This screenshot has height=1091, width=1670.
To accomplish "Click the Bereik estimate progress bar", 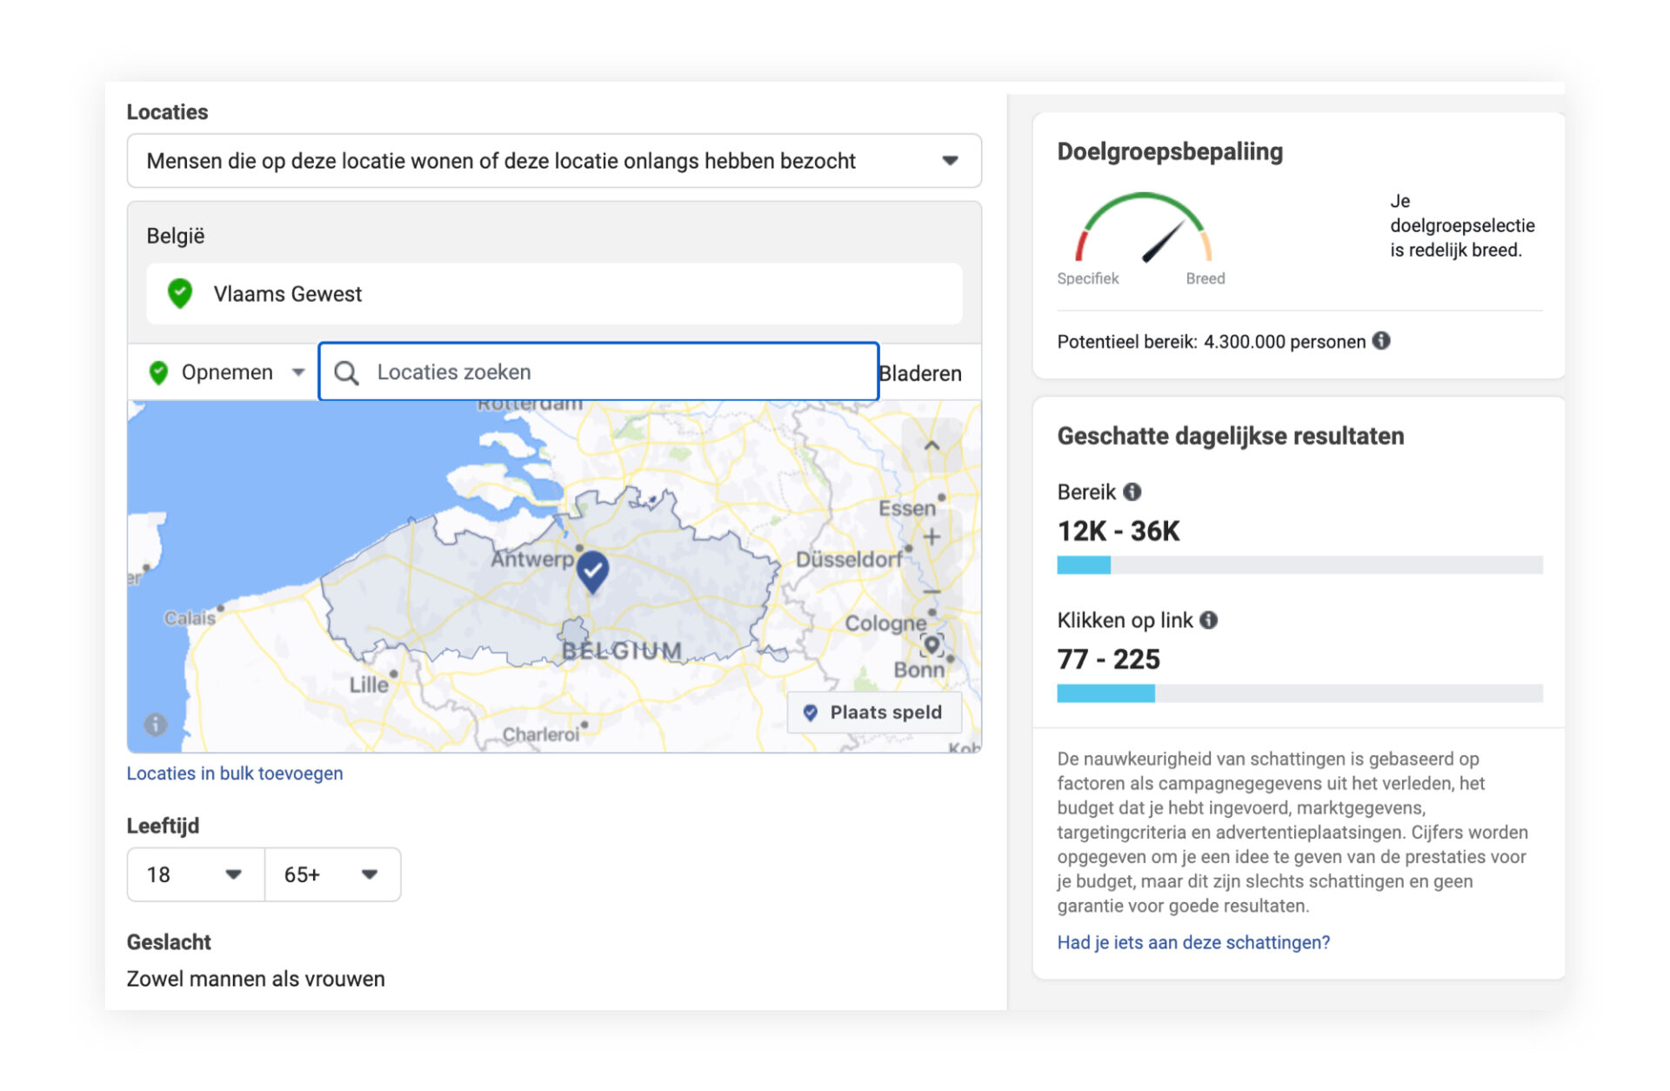I will tap(1299, 565).
